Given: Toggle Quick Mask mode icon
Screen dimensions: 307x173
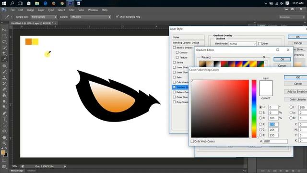Looking at the screenshot, I should point(4,161).
